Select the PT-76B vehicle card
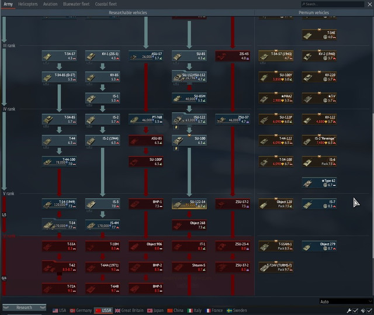Image resolution: width=374 pixels, height=315 pixels. point(146,119)
